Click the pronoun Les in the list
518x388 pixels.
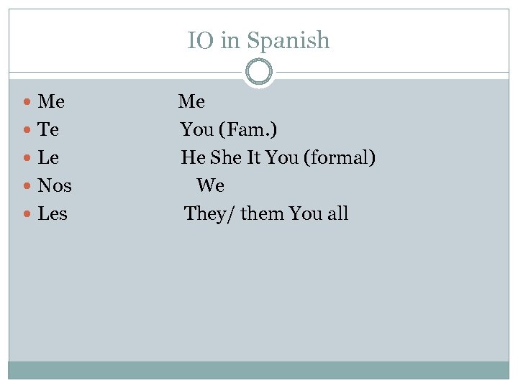(53, 214)
